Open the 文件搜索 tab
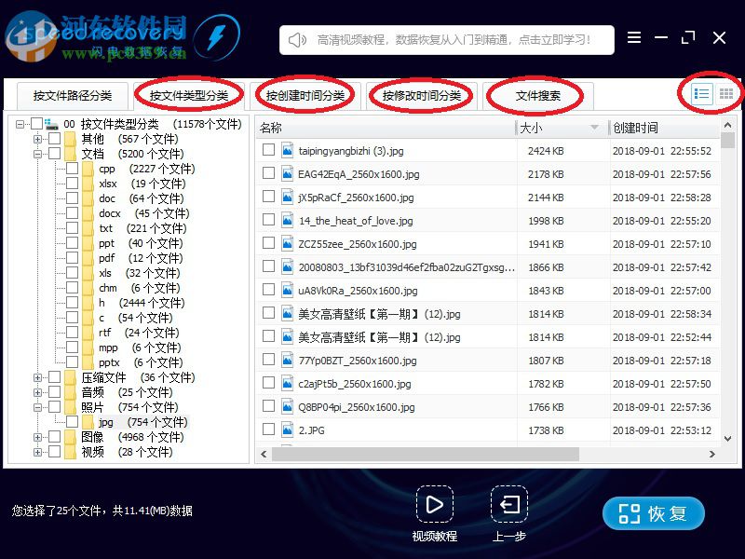This screenshot has width=745, height=559. [538, 96]
